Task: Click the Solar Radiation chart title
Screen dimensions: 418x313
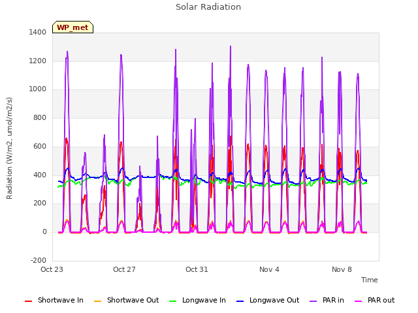Action: click(208, 7)
